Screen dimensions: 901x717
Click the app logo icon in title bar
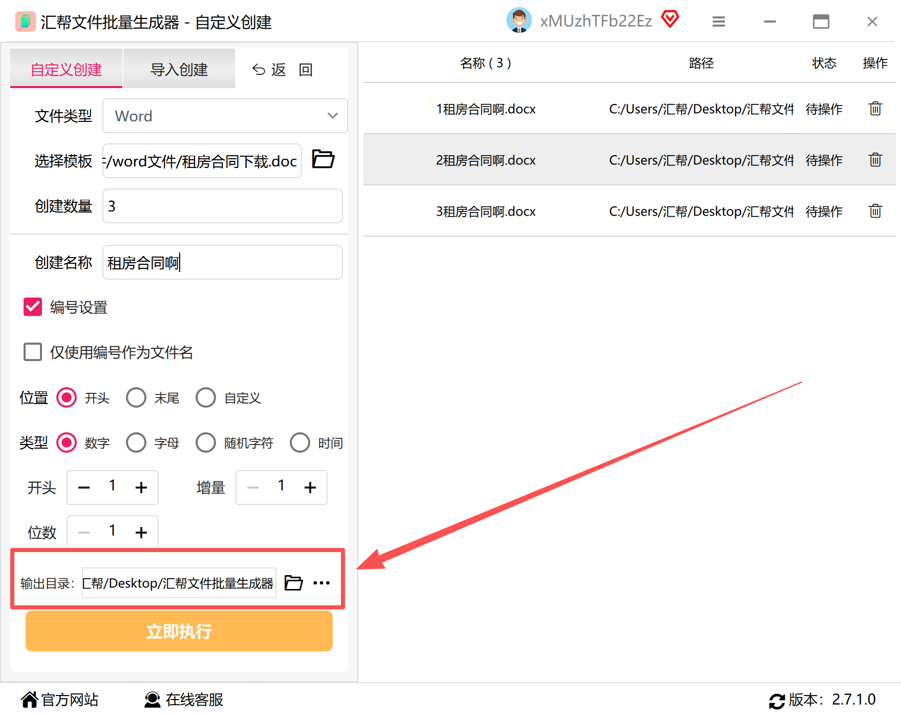pos(25,22)
